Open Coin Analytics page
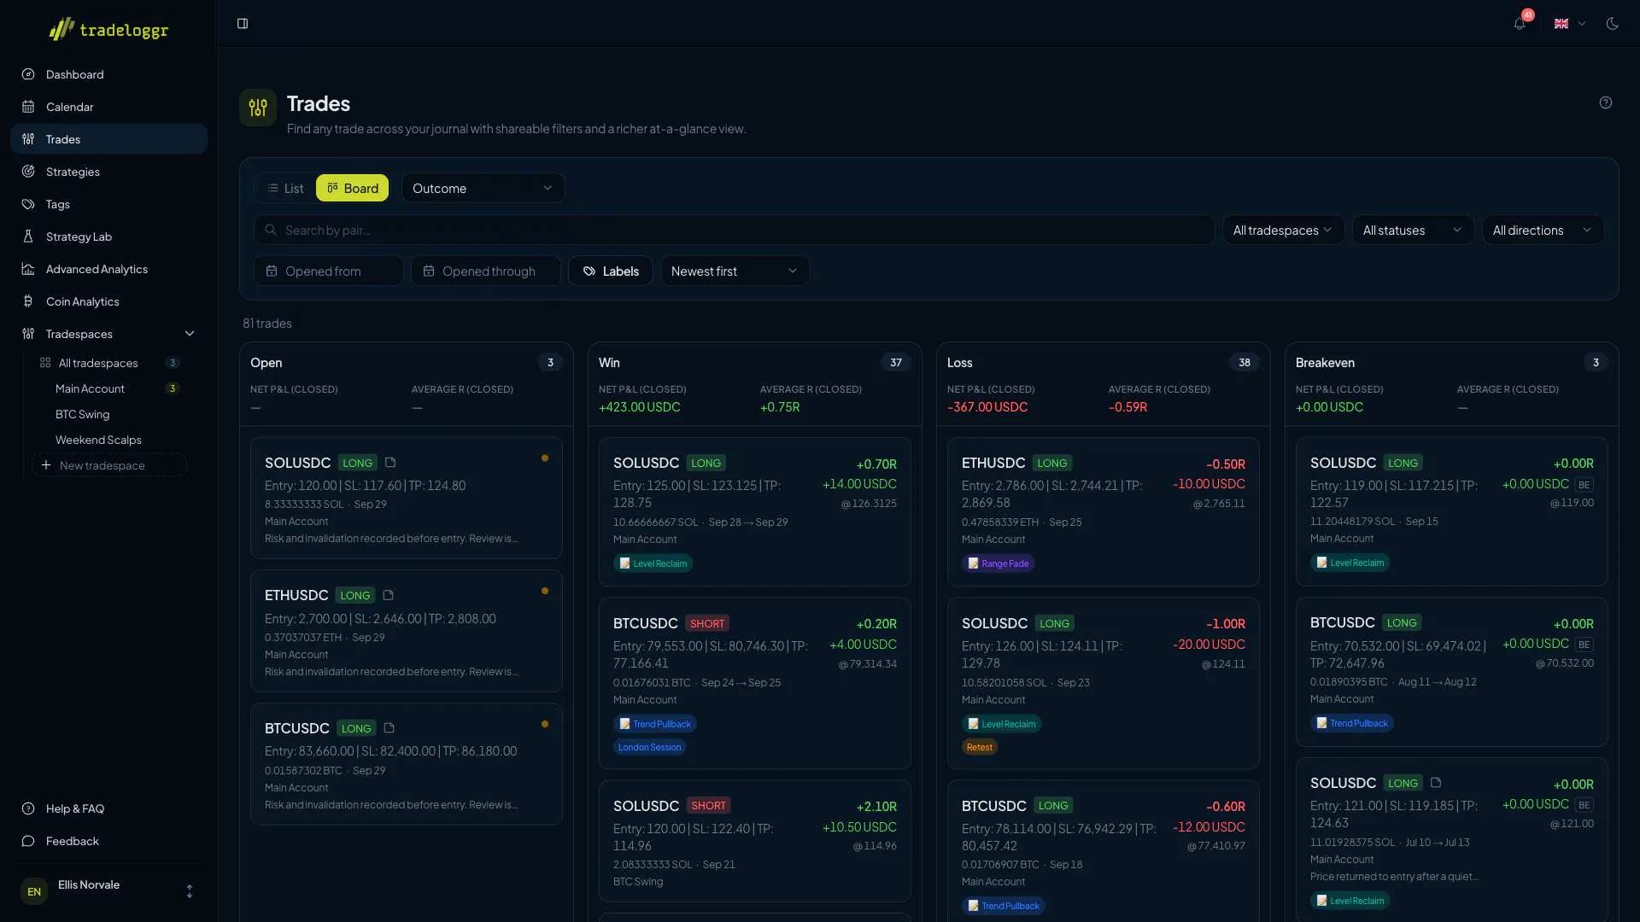 tap(108, 301)
